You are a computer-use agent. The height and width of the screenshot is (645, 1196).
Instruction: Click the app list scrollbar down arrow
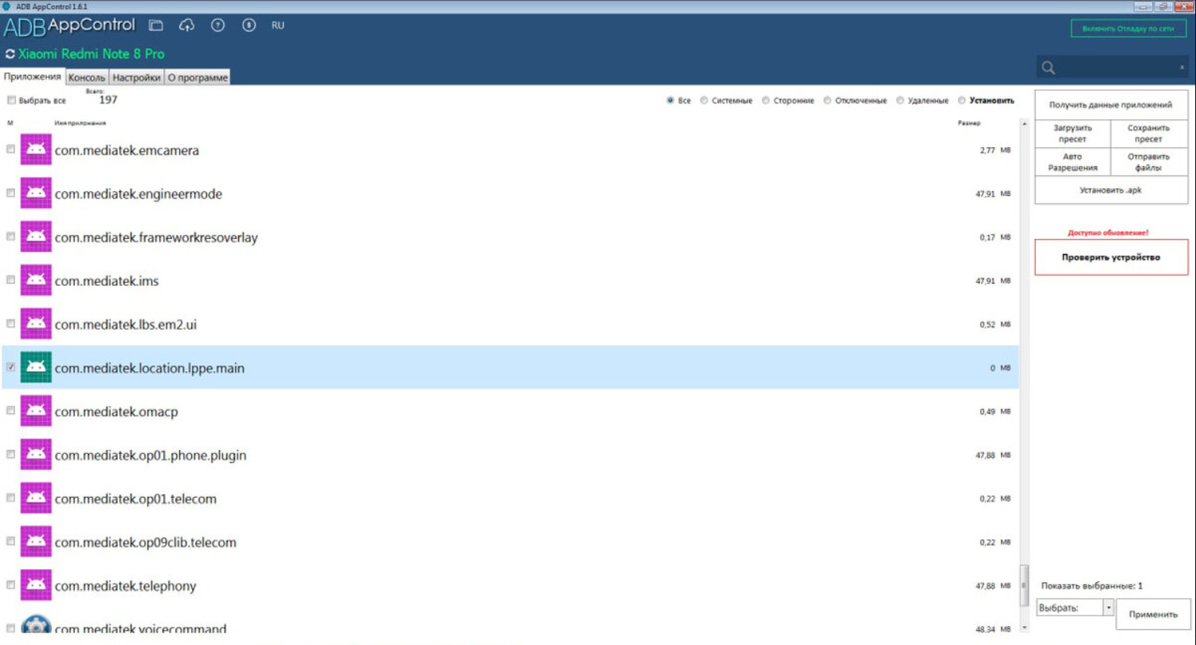click(x=1024, y=628)
